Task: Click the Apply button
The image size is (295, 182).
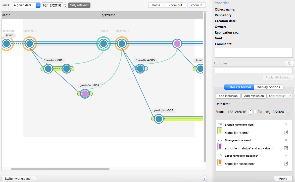Action: coord(283,178)
